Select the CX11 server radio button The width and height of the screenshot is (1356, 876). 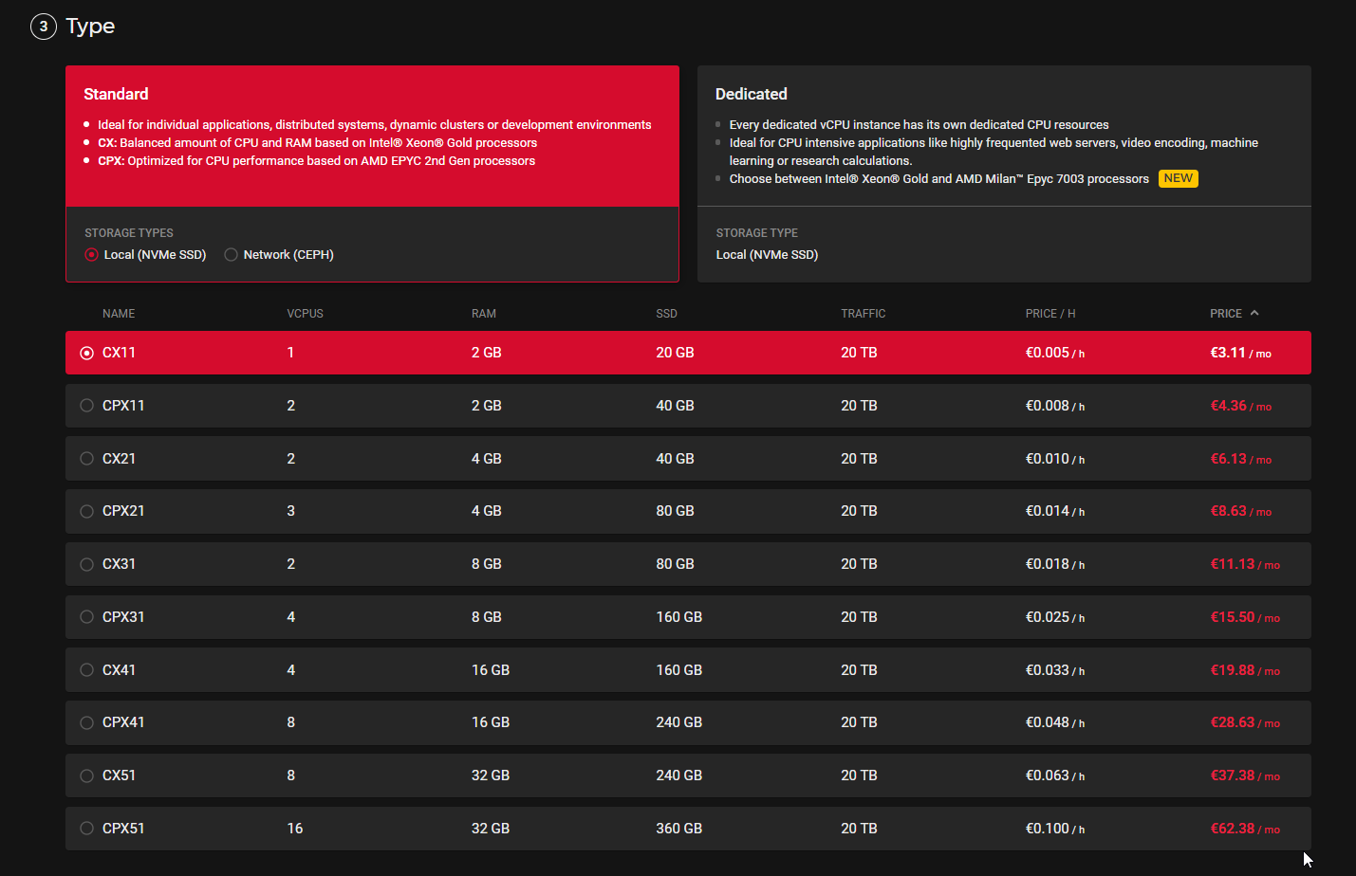click(86, 353)
